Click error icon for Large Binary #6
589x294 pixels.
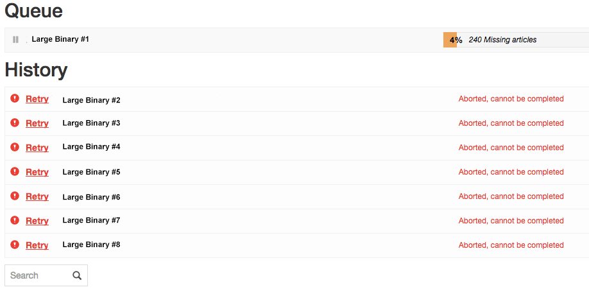tap(15, 196)
